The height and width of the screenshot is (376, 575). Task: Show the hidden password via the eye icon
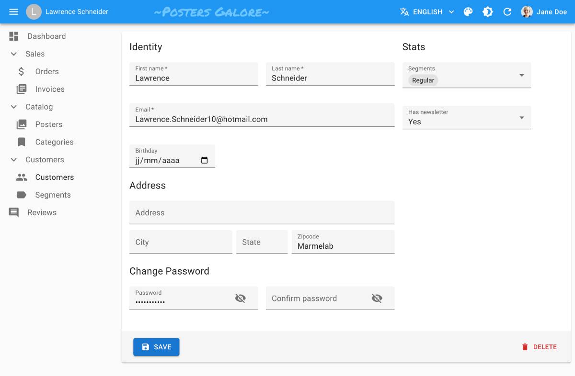click(240, 298)
